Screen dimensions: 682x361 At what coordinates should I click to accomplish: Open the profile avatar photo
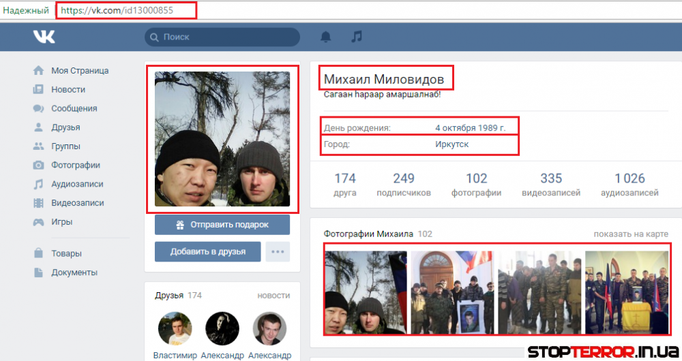[222, 139]
